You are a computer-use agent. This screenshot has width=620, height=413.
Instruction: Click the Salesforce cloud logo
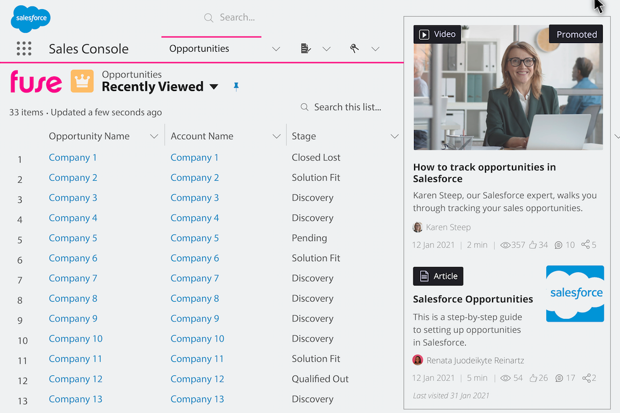pos(30,18)
